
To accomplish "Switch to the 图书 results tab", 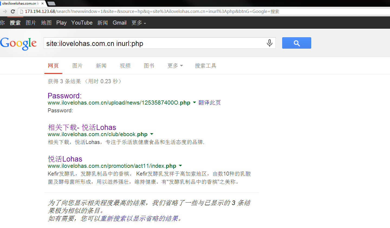I will (x=149, y=66).
